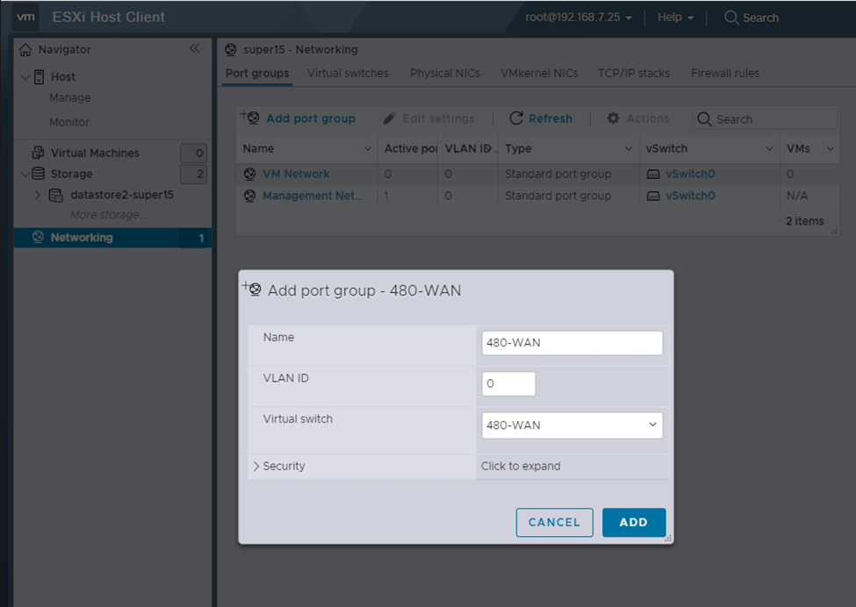
Task: Open the Type column dropdown arrow
Action: click(629, 149)
